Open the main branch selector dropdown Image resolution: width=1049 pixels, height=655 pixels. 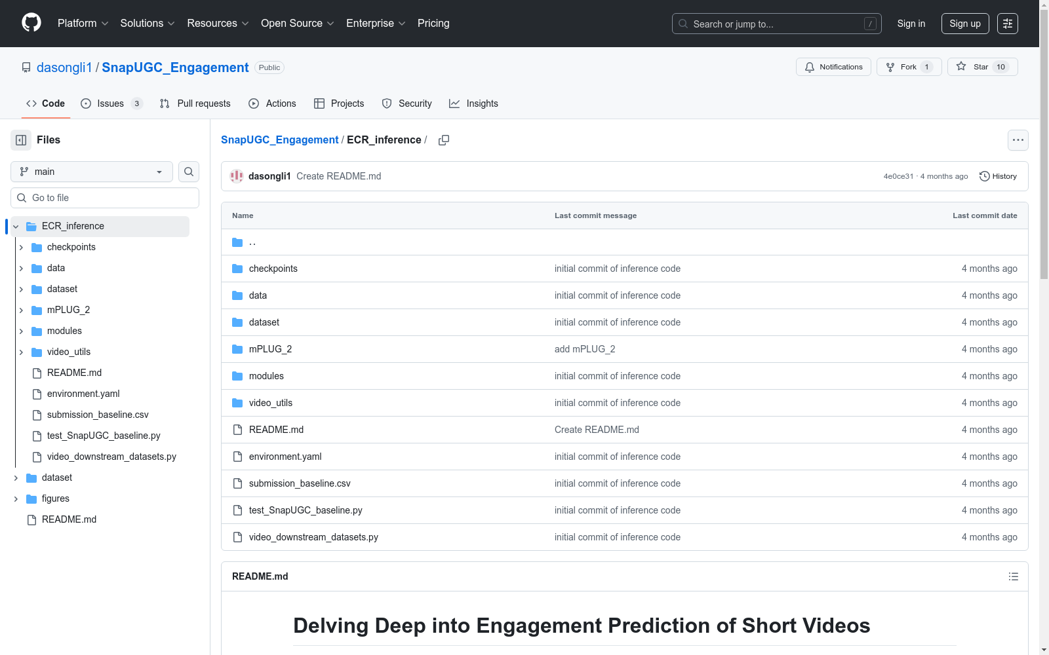92,172
